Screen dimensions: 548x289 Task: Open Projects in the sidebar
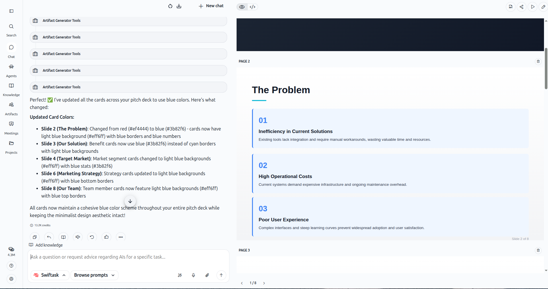click(x=11, y=147)
